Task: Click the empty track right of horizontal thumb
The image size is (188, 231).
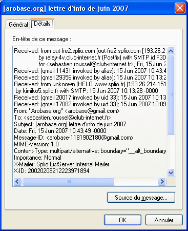Action: tap(137, 181)
